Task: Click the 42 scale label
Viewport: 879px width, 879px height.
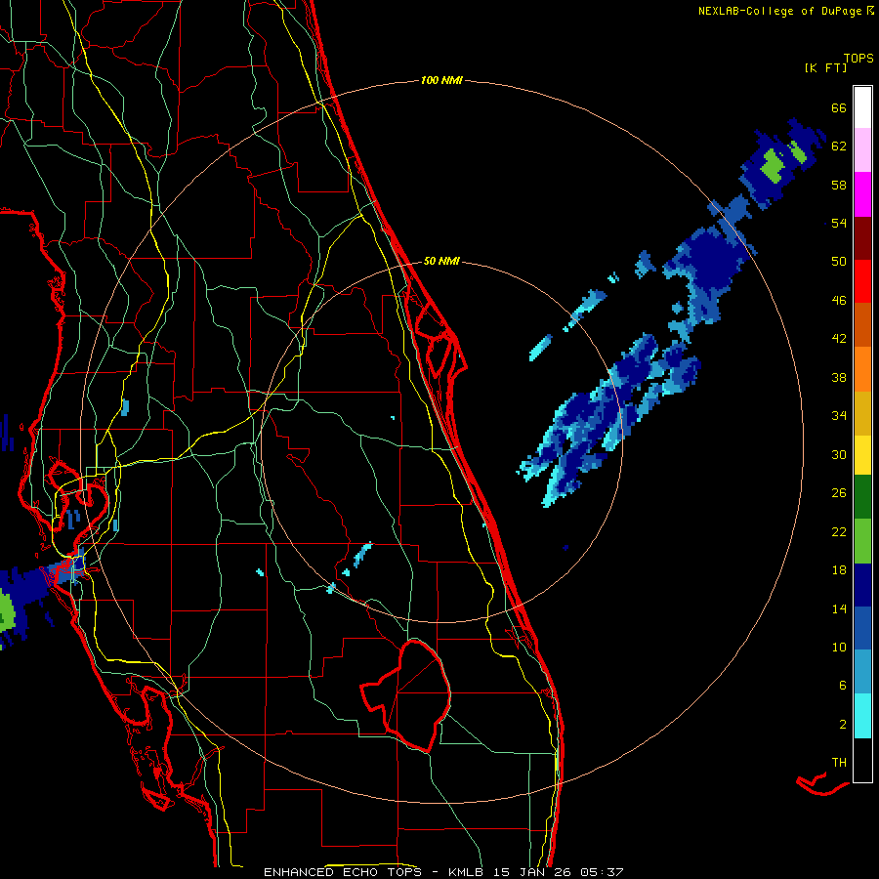Action: point(839,339)
